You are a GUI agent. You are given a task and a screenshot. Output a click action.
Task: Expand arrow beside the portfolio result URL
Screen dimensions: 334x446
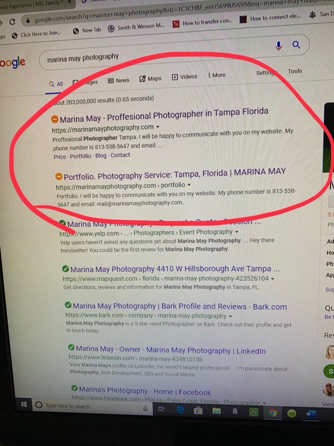pyautogui.click(x=189, y=185)
